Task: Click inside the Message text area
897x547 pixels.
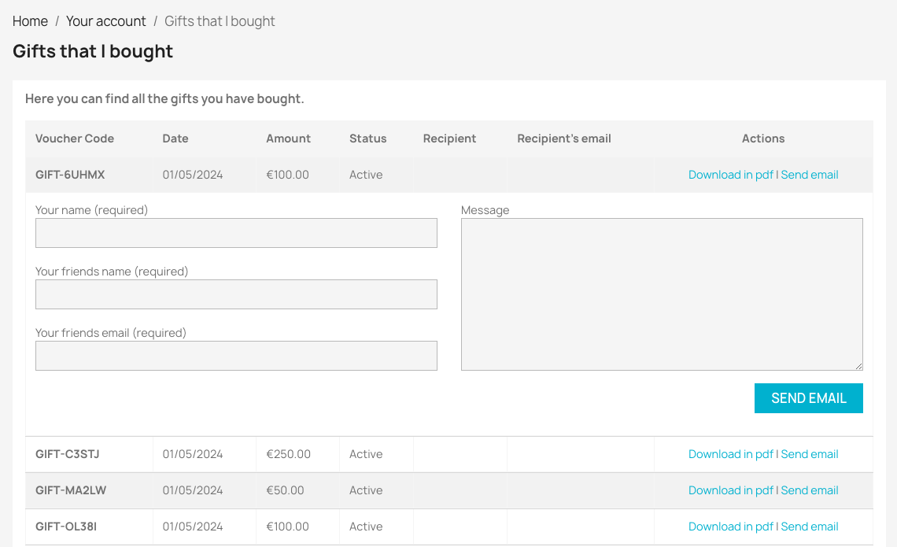Action: pyautogui.click(x=661, y=294)
